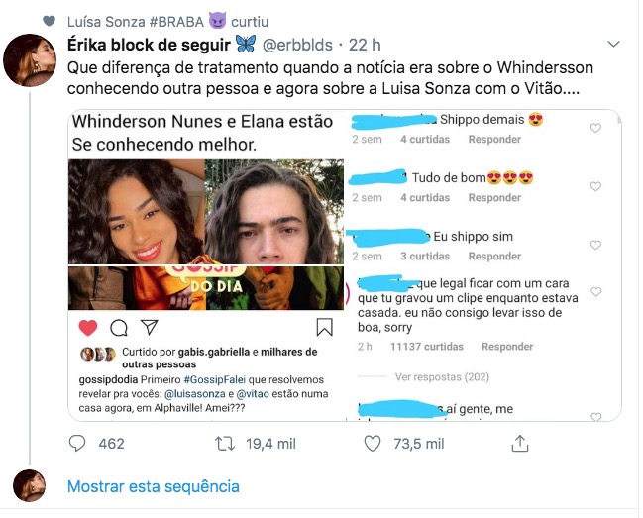Open Érika block de seguir profile name
The width and height of the screenshot is (643, 518).
coord(149,45)
